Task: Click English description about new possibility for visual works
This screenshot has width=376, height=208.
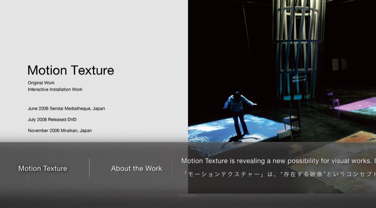Action: click(278, 161)
